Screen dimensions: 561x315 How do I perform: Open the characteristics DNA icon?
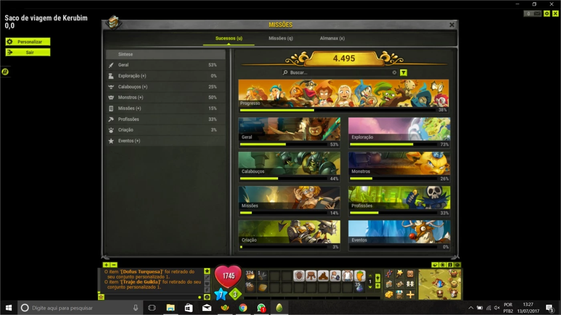tap(389, 274)
